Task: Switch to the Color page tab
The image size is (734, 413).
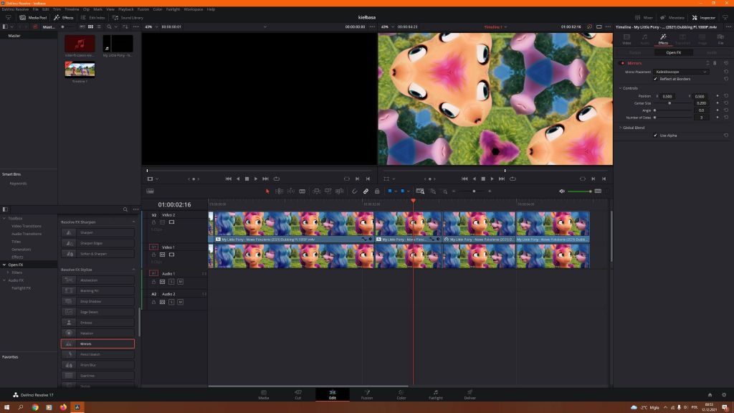Action: (401, 394)
